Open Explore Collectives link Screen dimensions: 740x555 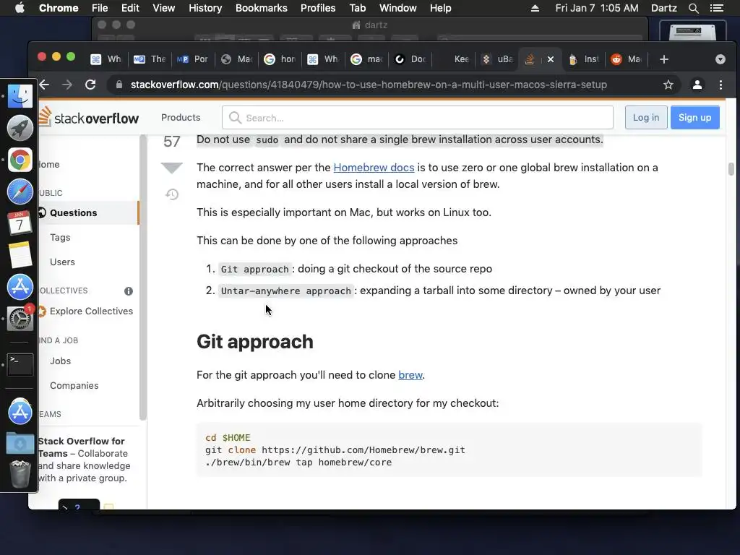click(x=91, y=311)
